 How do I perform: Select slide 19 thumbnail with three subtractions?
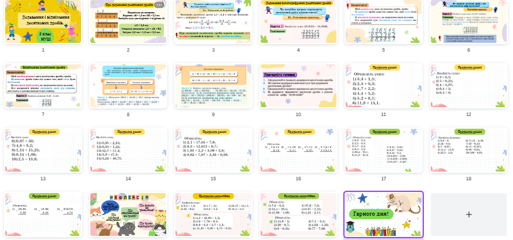43,214
